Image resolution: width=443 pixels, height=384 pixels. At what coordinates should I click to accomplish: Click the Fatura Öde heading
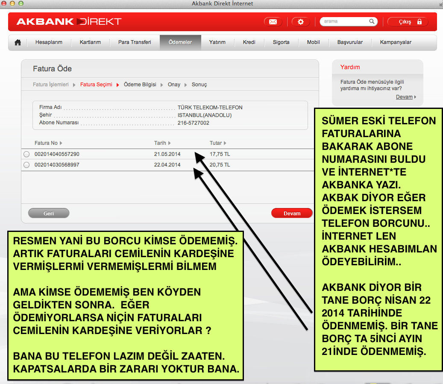coord(52,69)
